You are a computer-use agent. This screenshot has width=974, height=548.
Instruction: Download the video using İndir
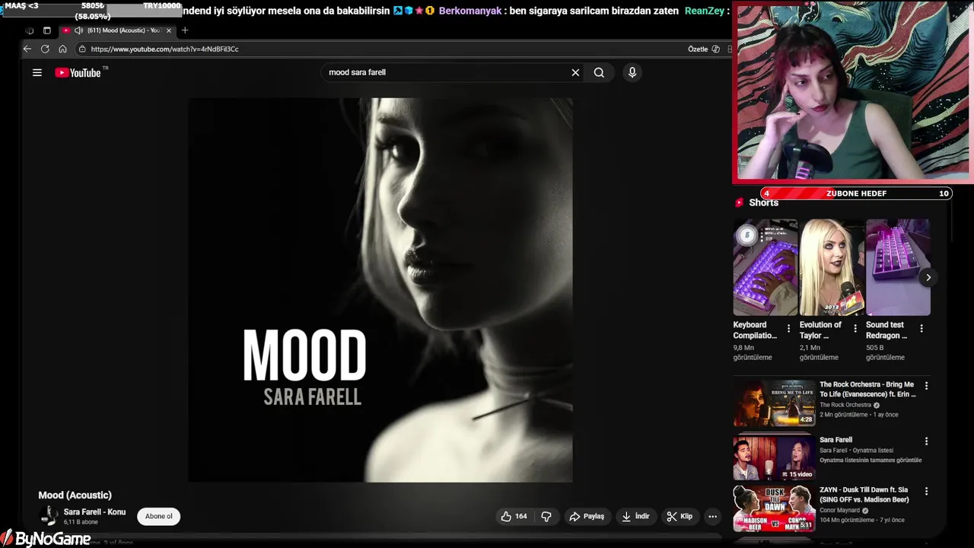(x=635, y=516)
